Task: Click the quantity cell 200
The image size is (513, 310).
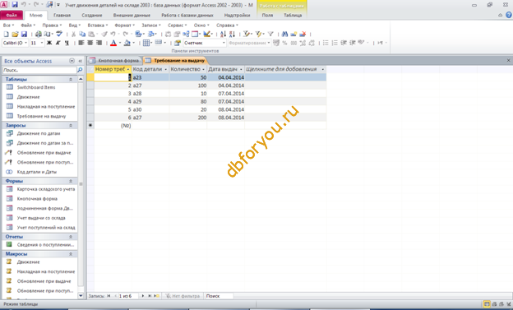Action: [x=188, y=118]
